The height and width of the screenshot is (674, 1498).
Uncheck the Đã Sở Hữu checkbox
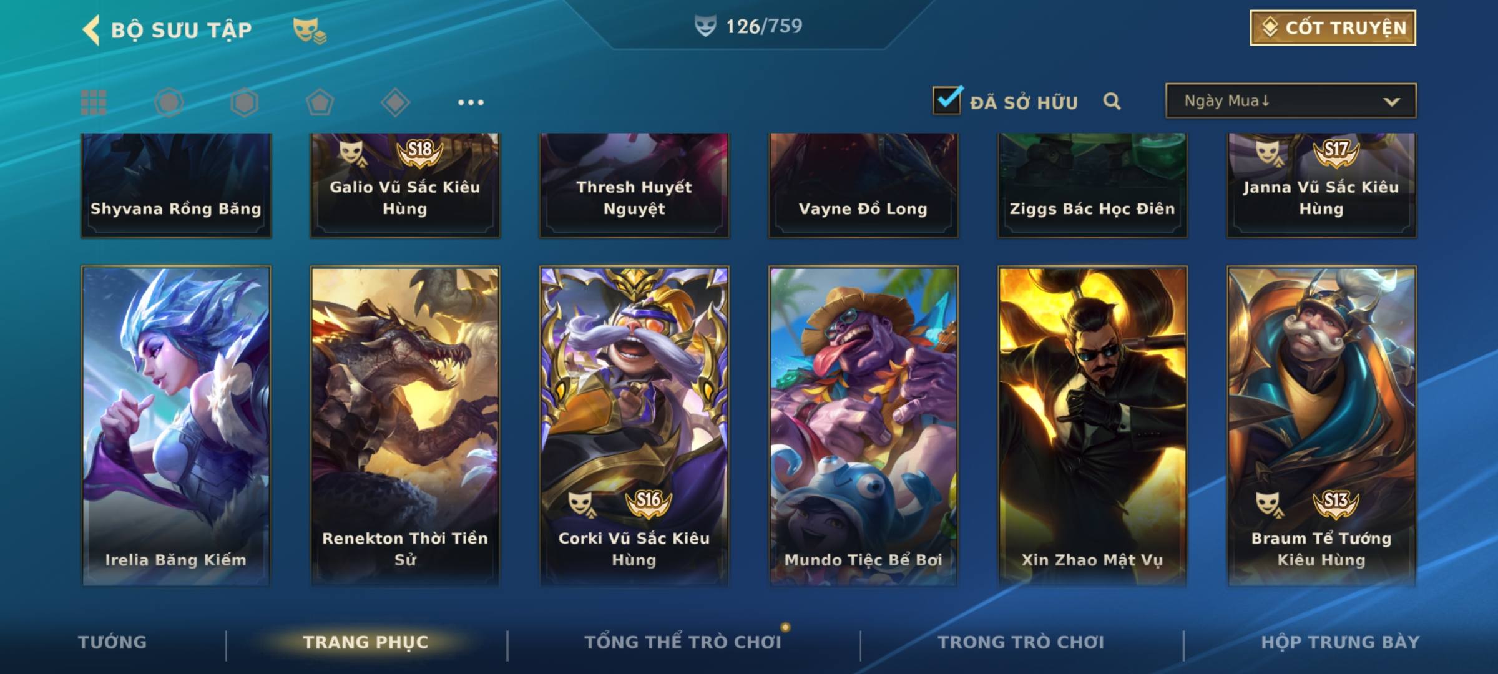click(x=947, y=100)
